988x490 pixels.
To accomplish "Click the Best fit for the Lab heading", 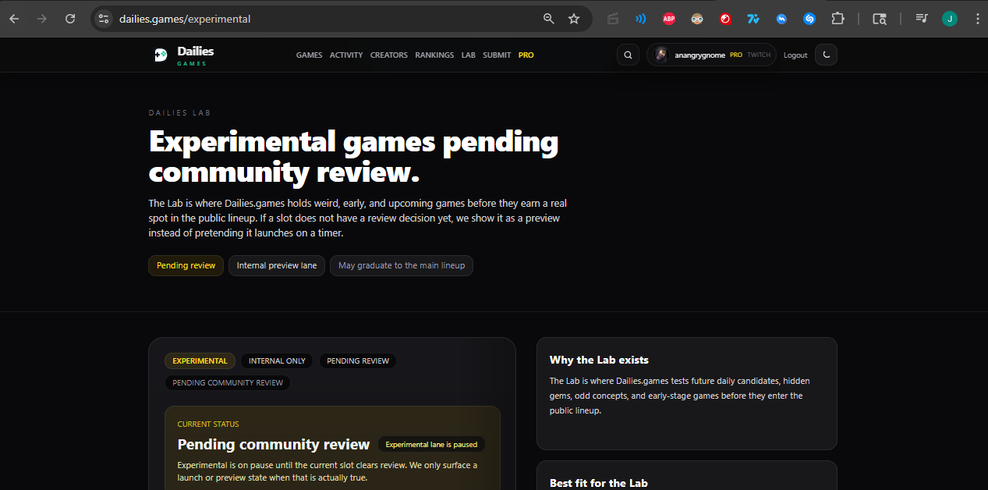I will [x=599, y=483].
